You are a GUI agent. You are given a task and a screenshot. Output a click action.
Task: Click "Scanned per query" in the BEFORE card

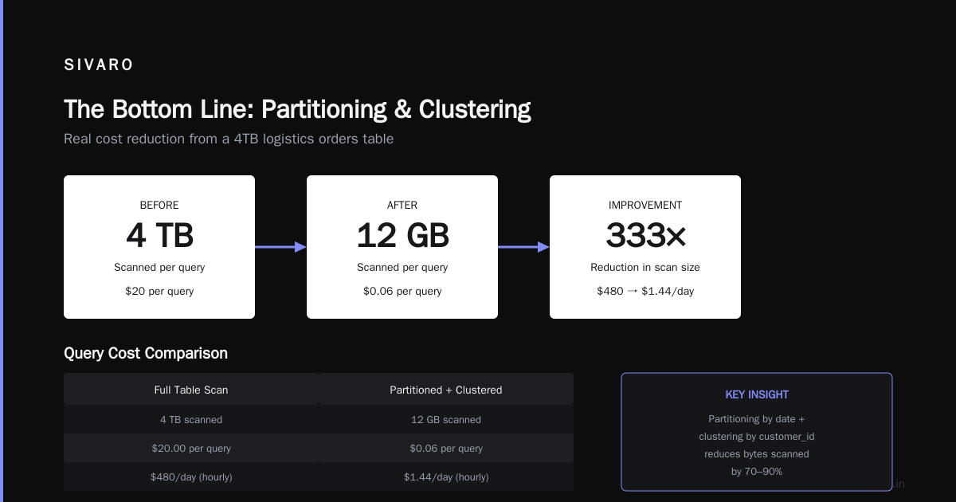click(x=159, y=267)
